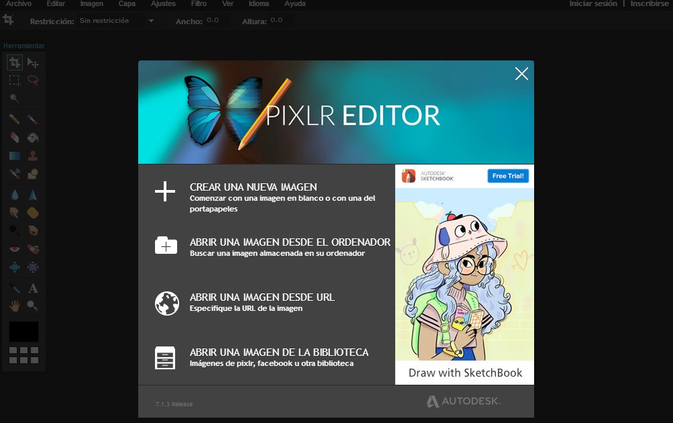Select the Type text tool

click(33, 288)
